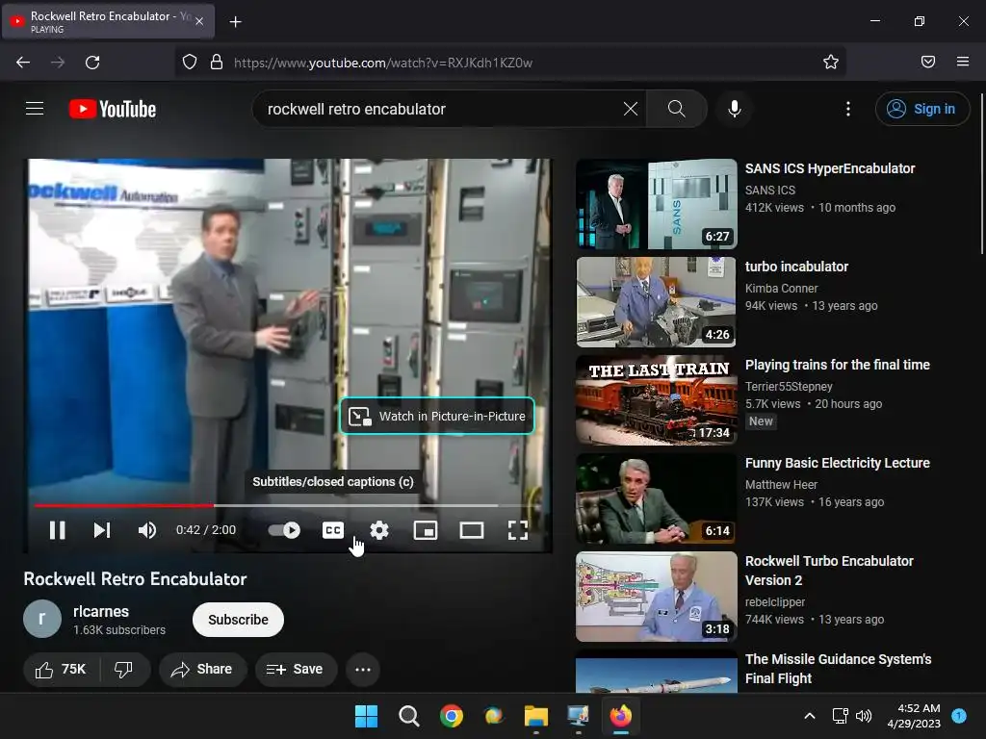The height and width of the screenshot is (739, 986).
Task: Open rlcarnes channel avatar
Action: pos(42,619)
